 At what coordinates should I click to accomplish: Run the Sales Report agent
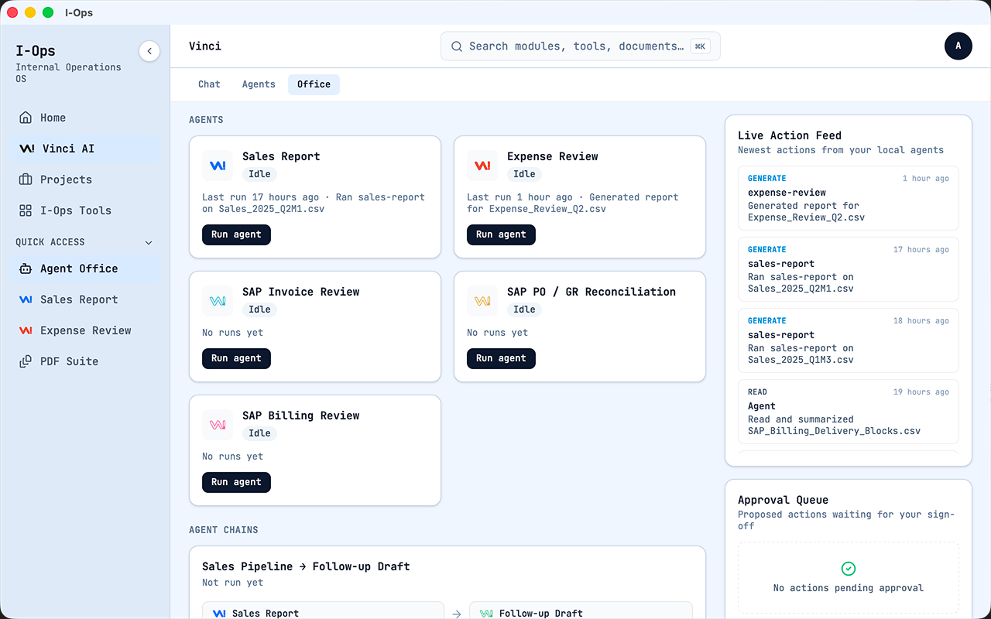[x=236, y=234]
